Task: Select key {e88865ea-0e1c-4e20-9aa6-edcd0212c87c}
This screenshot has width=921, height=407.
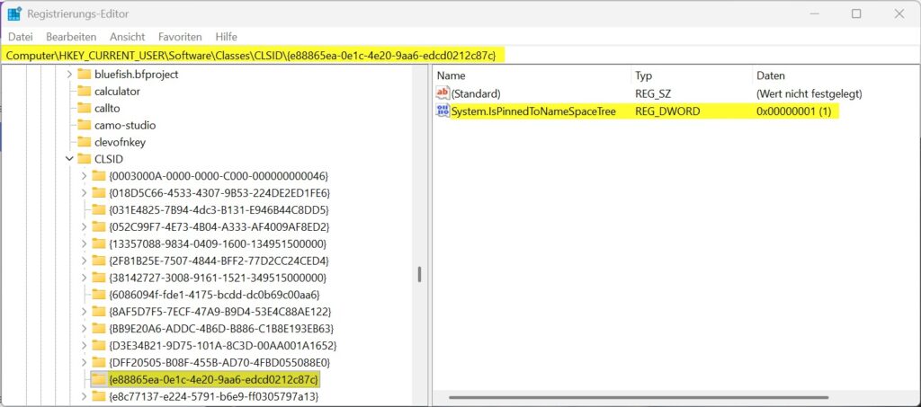Action: pyautogui.click(x=214, y=379)
